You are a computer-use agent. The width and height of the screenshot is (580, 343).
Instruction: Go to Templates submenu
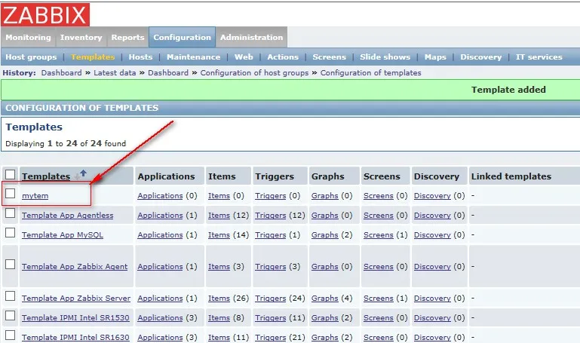coord(93,57)
